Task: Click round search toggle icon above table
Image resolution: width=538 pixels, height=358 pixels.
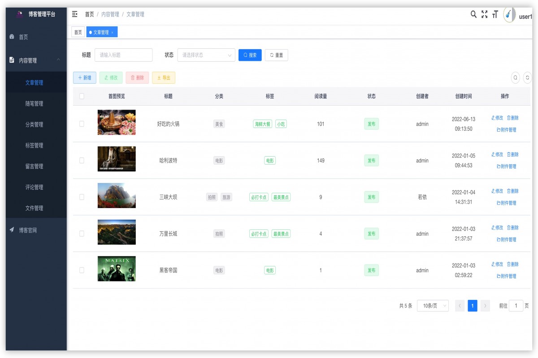Action: pos(516,78)
